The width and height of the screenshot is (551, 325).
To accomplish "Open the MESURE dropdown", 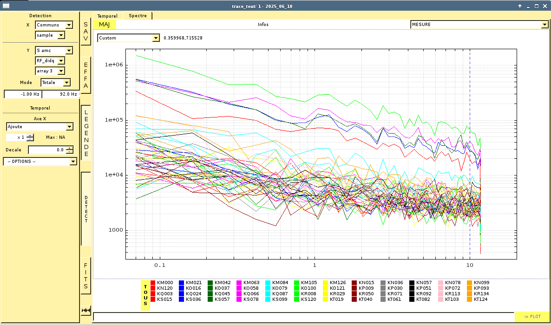I will pos(479,25).
